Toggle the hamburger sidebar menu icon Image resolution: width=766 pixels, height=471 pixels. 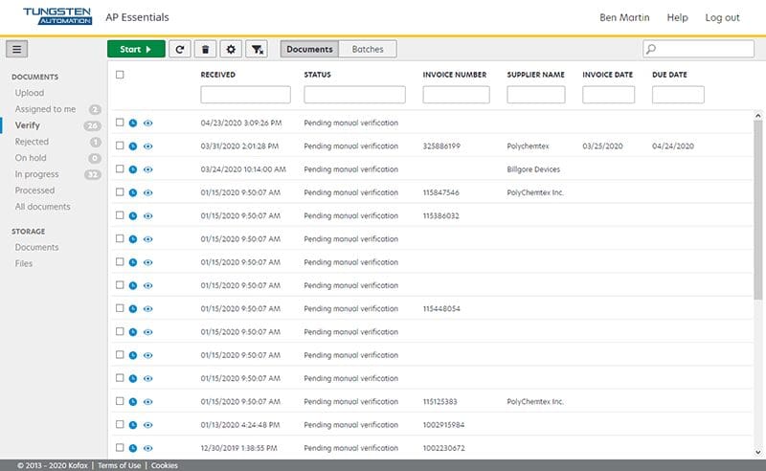[x=16, y=49]
